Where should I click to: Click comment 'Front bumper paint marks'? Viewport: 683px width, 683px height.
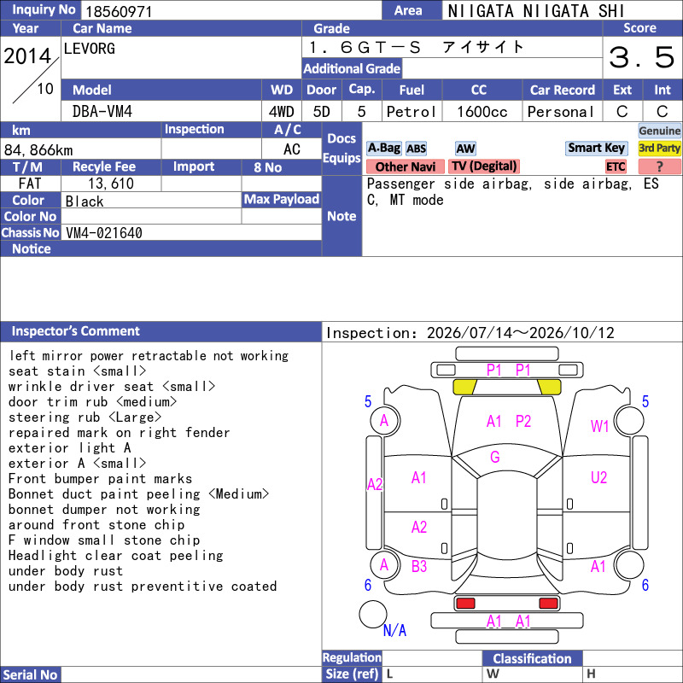pos(100,479)
